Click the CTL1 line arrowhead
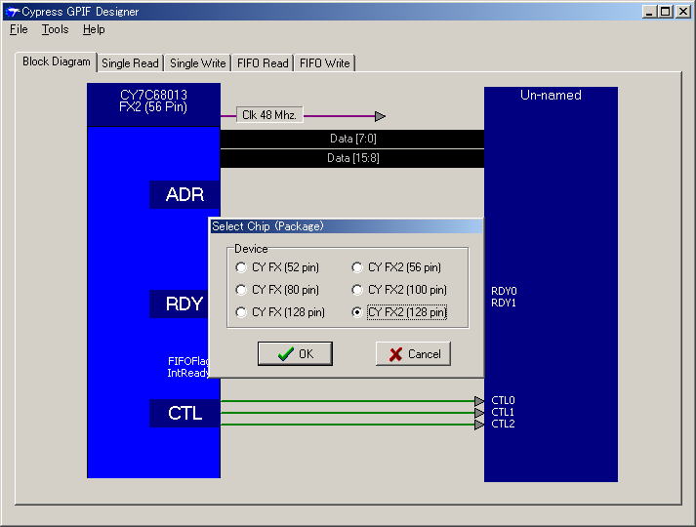The image size is (696, 527). click(x=479, y=413)
